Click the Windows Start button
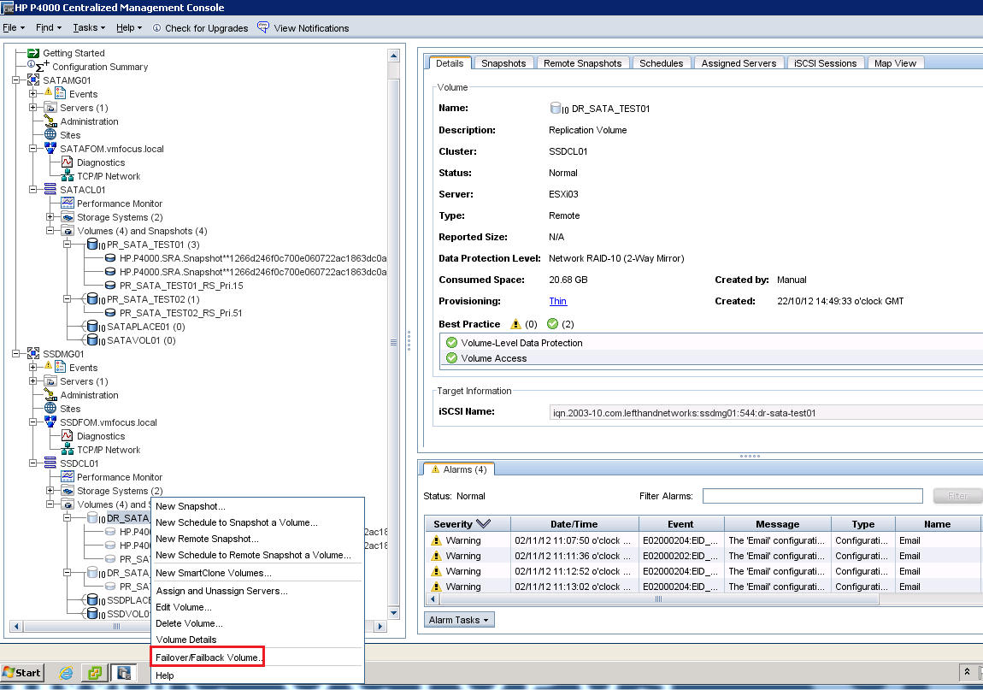The width and height of the screenshot is (983, 690). (23, 672)
